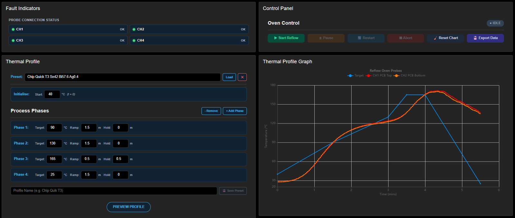Click the Phase 1 label

(21, 128)
